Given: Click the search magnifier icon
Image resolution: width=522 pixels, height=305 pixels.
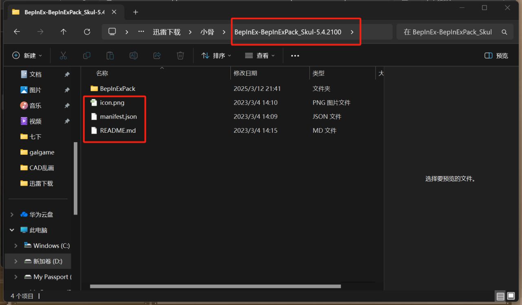Looking at the screenshot, I should pyautogui.click(x=504, y=32).
